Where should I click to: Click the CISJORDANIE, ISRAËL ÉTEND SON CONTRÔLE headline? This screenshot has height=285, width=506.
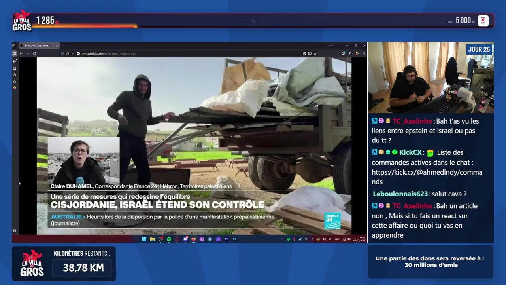[x=157, y=205]
